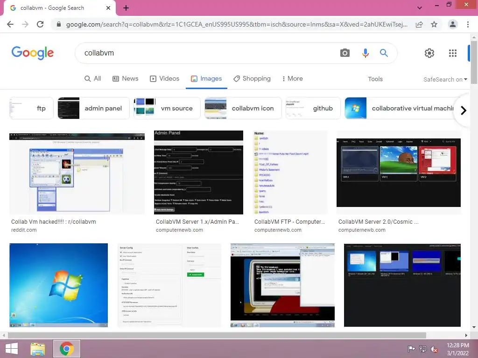Click the browser forward arrow
The width and height of the screenshot is (478, 358).
tap(25, 24)
